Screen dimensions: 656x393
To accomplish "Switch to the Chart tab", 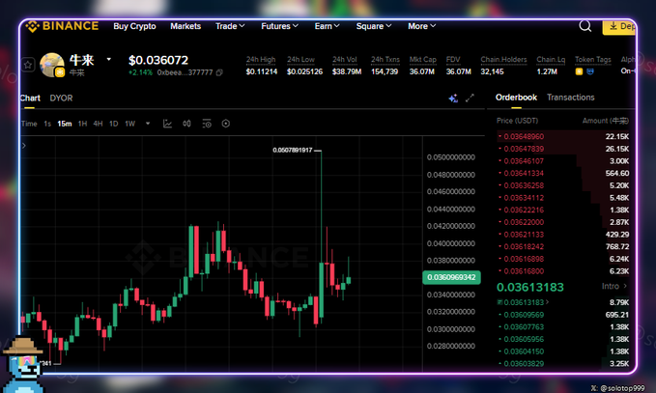I will click(x=30, y=98).
